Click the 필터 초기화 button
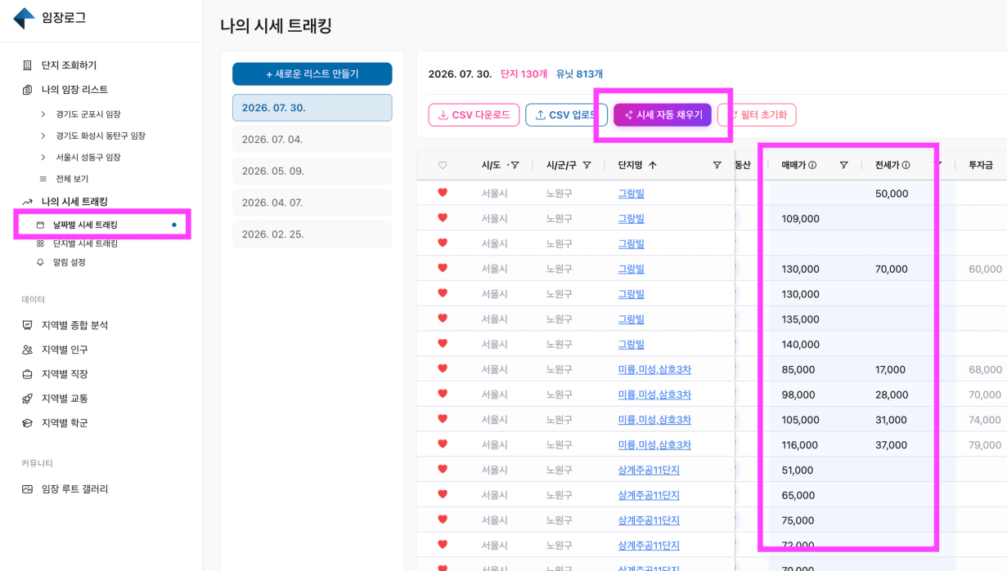This screenshot has width=1007, height=571. (757, 115)
